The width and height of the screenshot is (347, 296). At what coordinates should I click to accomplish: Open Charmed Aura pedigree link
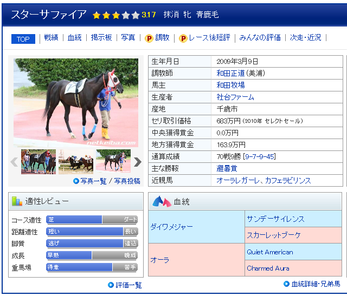click(268, 268)
